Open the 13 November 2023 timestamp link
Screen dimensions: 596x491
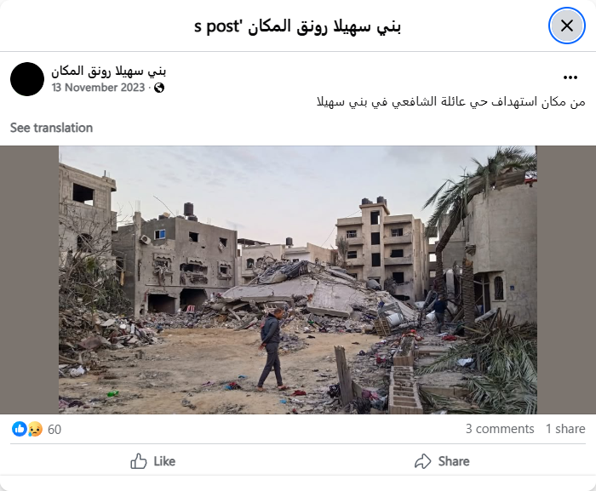pos(98,88)
